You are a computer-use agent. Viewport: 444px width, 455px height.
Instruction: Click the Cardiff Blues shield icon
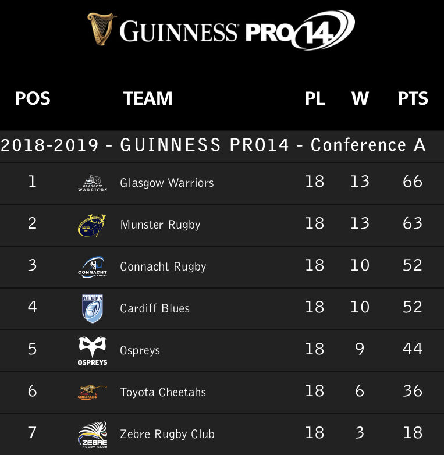pos(93,309)
